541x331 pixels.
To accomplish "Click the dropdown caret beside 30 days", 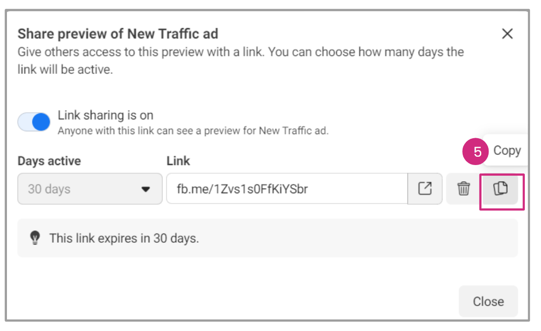I will 146,189.
